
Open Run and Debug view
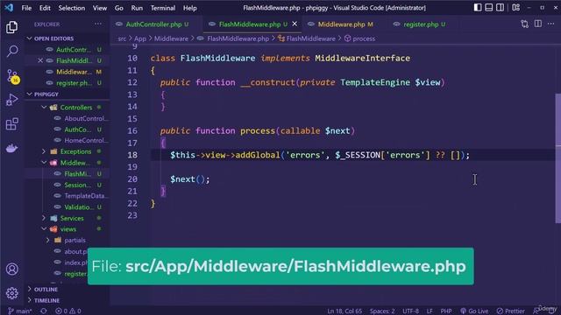11,100
